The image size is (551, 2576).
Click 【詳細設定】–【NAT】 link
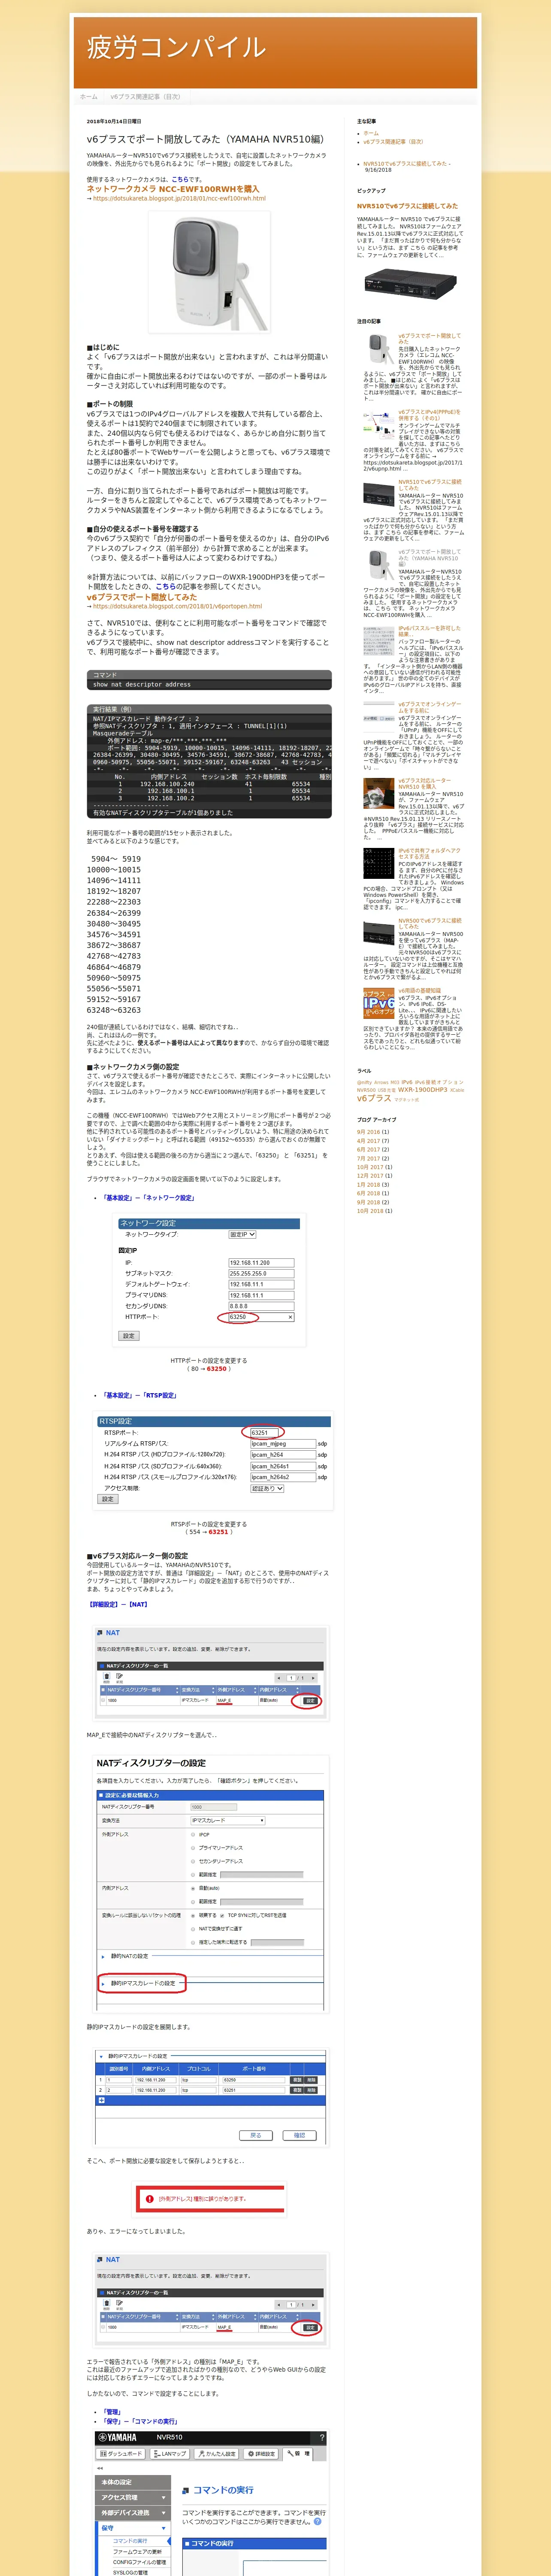[x=118, y=1604]
